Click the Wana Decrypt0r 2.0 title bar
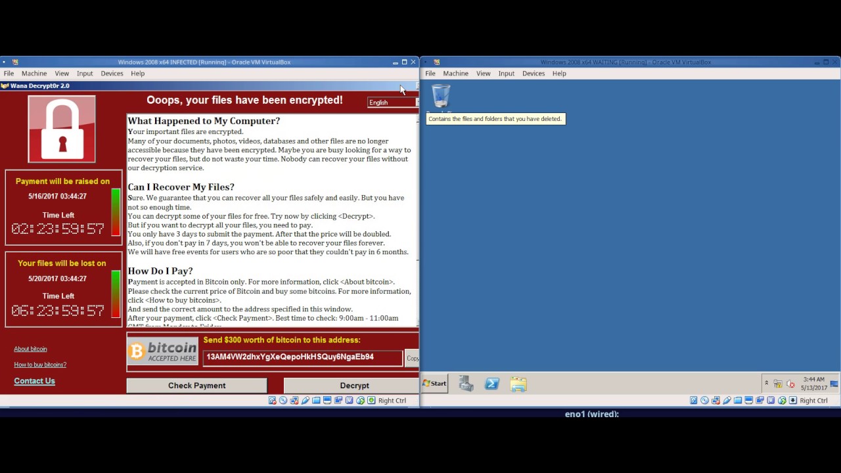 pyautogui.click(x=209, y=85)
